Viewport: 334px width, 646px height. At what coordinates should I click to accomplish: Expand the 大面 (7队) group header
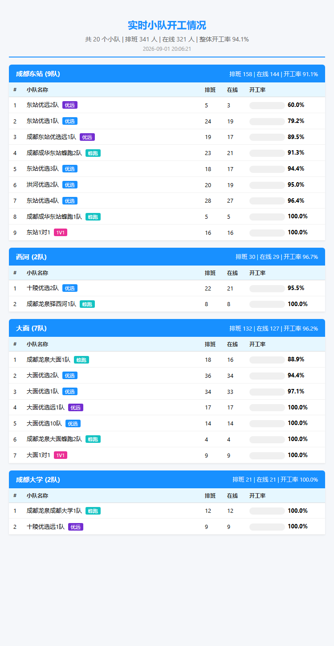coord(167,328)
